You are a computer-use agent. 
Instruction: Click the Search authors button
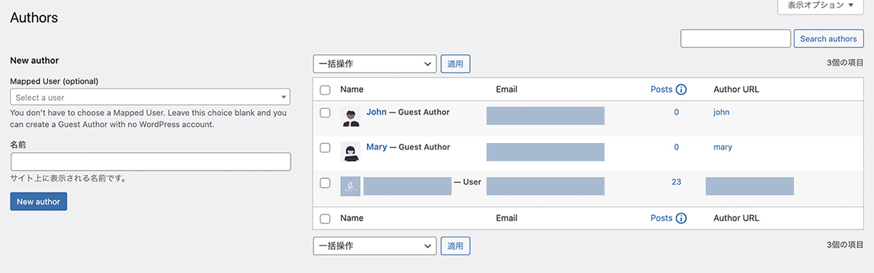click(x=828, y=38)
